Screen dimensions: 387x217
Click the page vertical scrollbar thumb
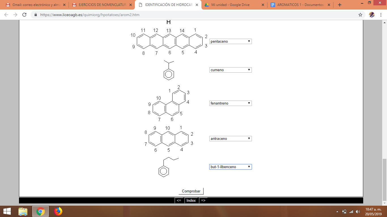pyautogui.click(x=384, y=179)
